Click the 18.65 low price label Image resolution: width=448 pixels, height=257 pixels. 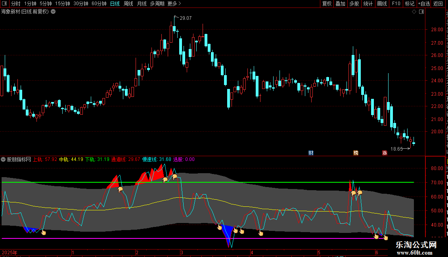tap(396, 149)
